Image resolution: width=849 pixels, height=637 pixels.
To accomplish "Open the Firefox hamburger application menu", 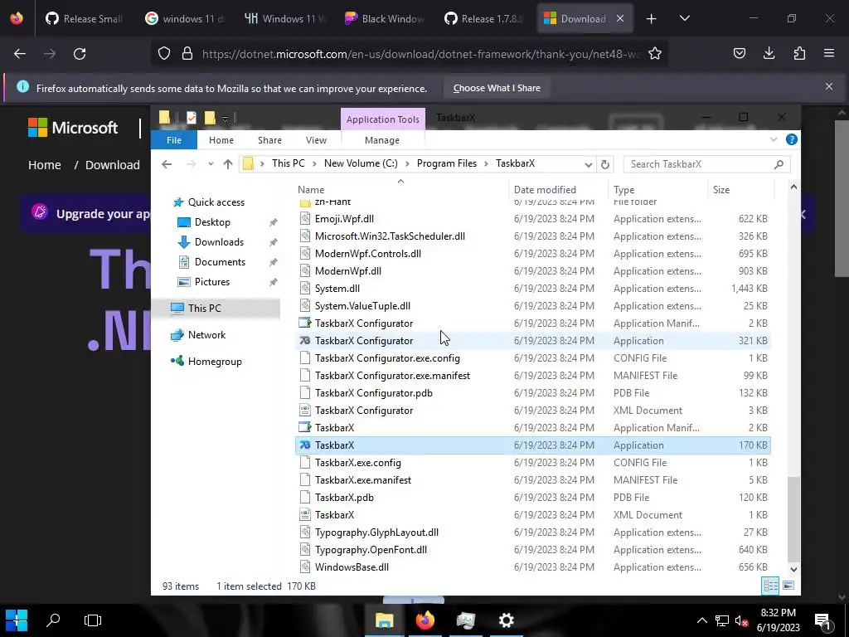I will pos(829,53).
